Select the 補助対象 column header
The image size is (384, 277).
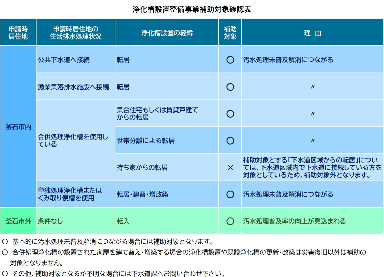230,33
